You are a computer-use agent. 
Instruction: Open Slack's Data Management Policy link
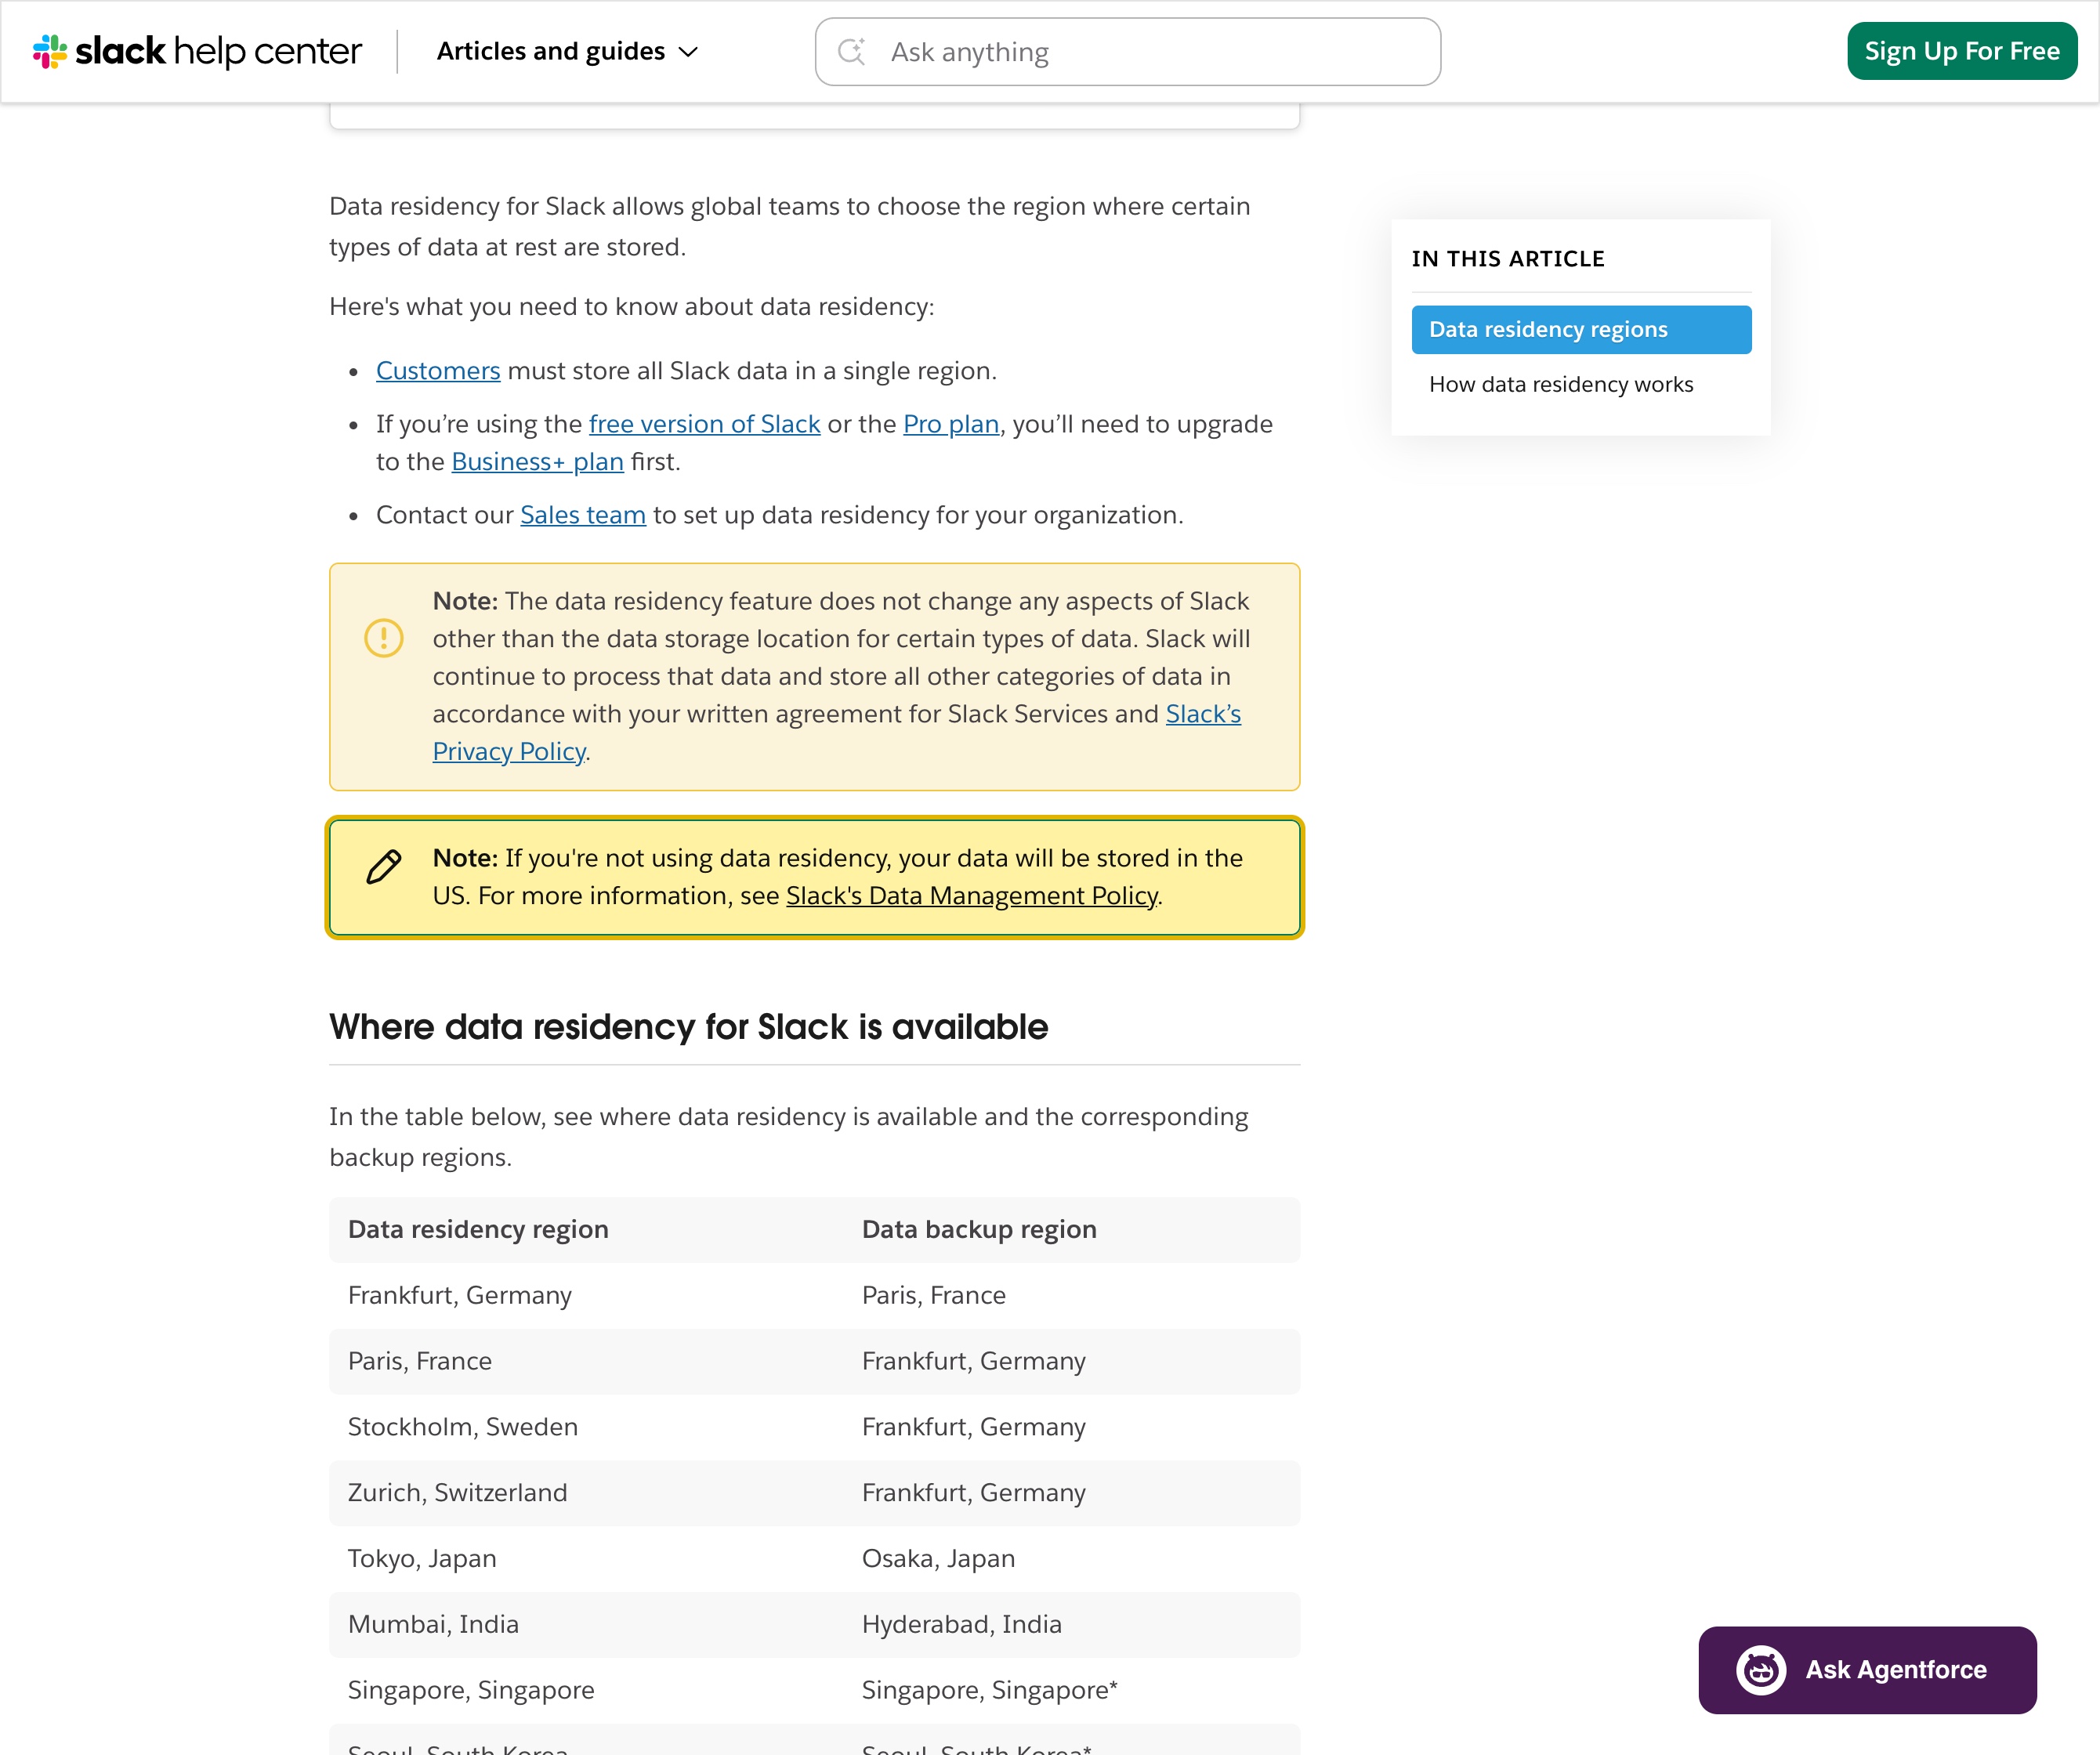pyautogui.click(x=971, y=896)
